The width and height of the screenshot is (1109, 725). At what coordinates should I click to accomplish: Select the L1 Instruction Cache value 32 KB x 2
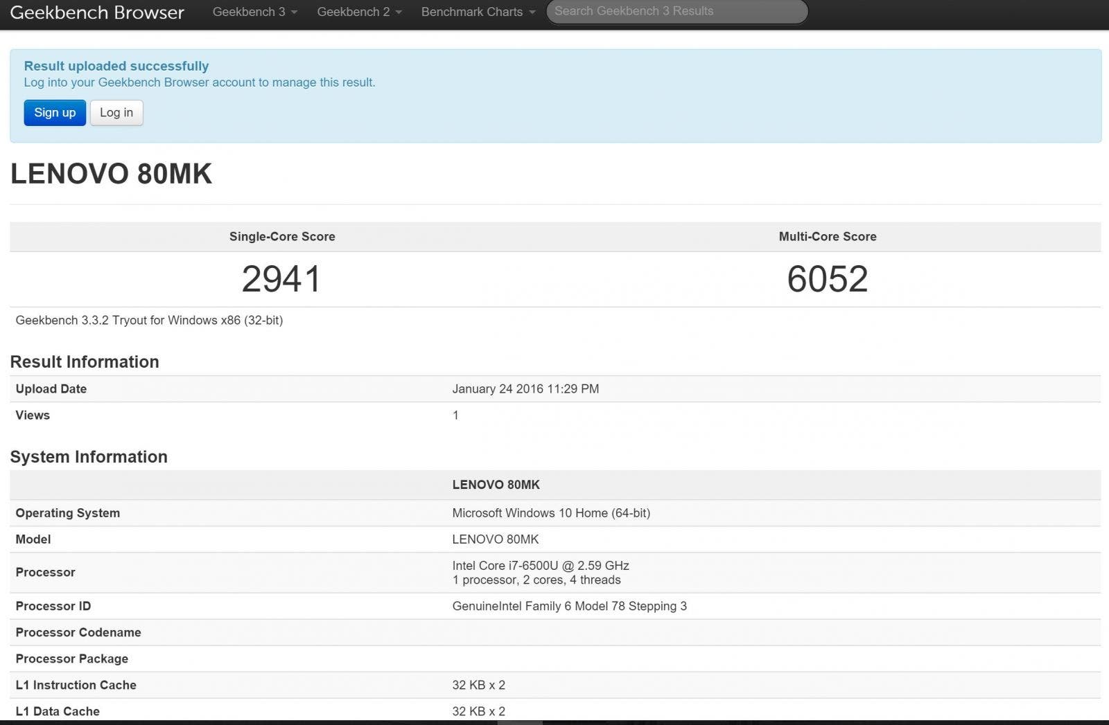click(478, 685)
